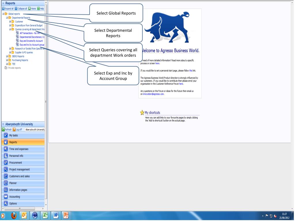Select the TEE folder

[x=14, y=64]
